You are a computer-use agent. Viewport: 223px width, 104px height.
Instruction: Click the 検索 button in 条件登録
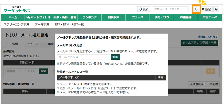(44, 71)
